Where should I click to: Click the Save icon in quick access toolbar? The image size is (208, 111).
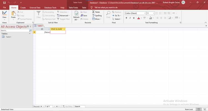coord(4,3)
